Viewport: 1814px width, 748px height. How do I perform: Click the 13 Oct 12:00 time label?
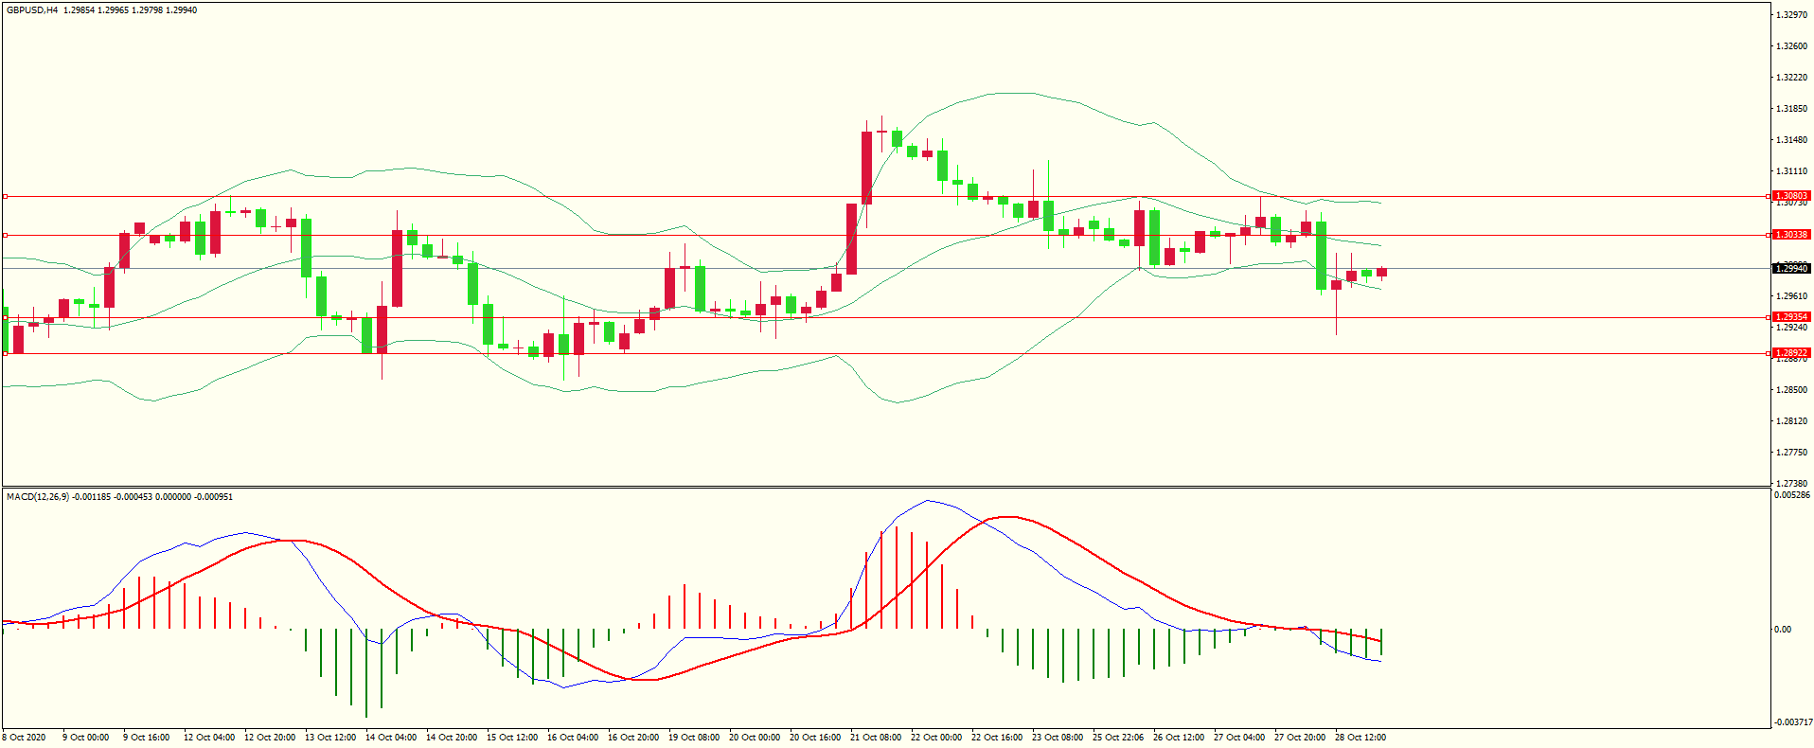pyautogui.click(x=330, y=738)
